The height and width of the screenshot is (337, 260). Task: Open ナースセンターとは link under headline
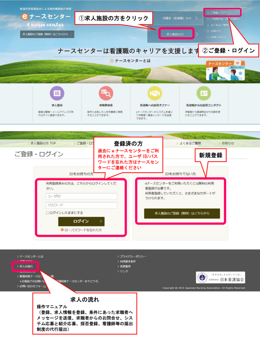point(130,61)
